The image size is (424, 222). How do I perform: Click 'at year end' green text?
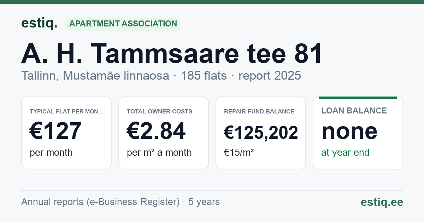[x=345, y=153]
